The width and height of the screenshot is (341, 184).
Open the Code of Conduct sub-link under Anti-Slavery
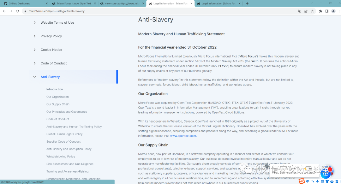(x=58, y=119)
